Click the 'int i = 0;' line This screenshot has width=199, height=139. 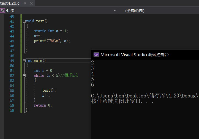(x=44, y=70)
